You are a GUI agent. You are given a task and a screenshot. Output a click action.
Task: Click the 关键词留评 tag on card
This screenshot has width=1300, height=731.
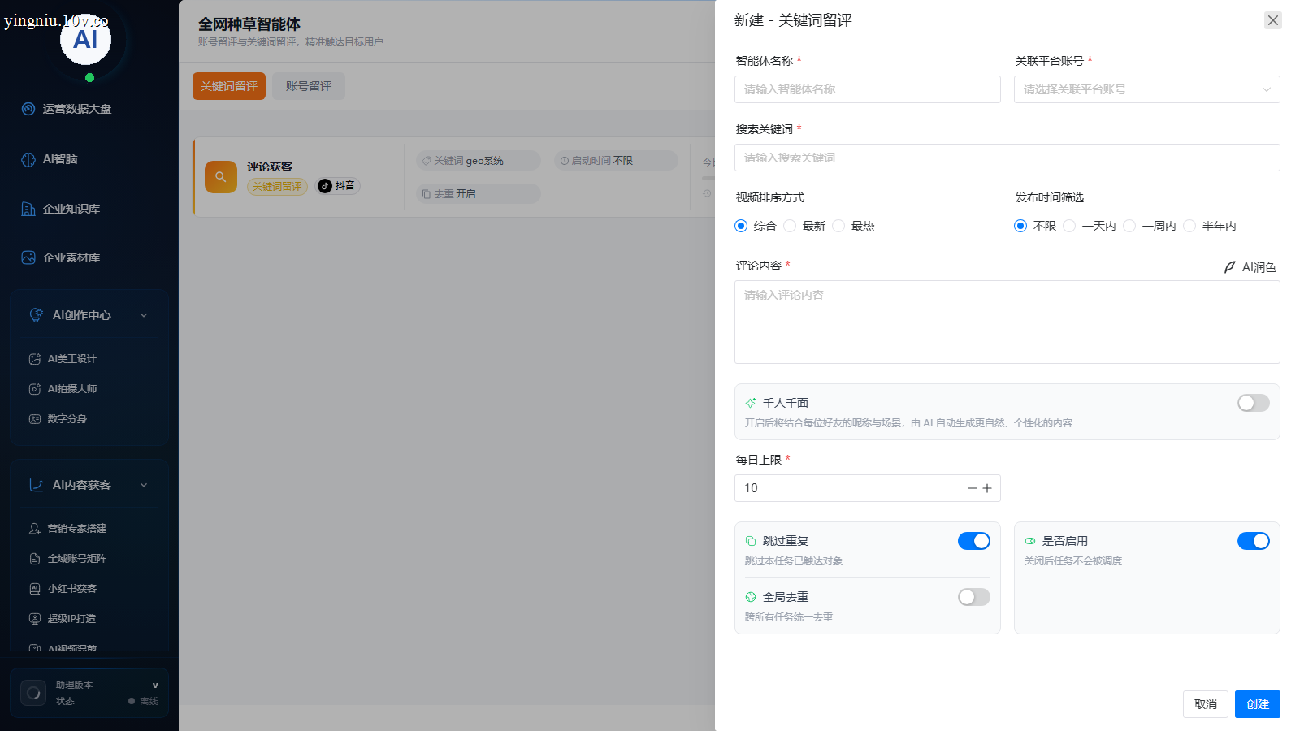(277, 187)
